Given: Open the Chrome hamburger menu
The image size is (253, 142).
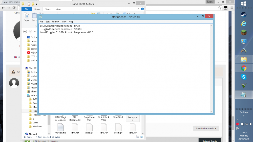Looking at the screenshot, I should pos(232,8).
